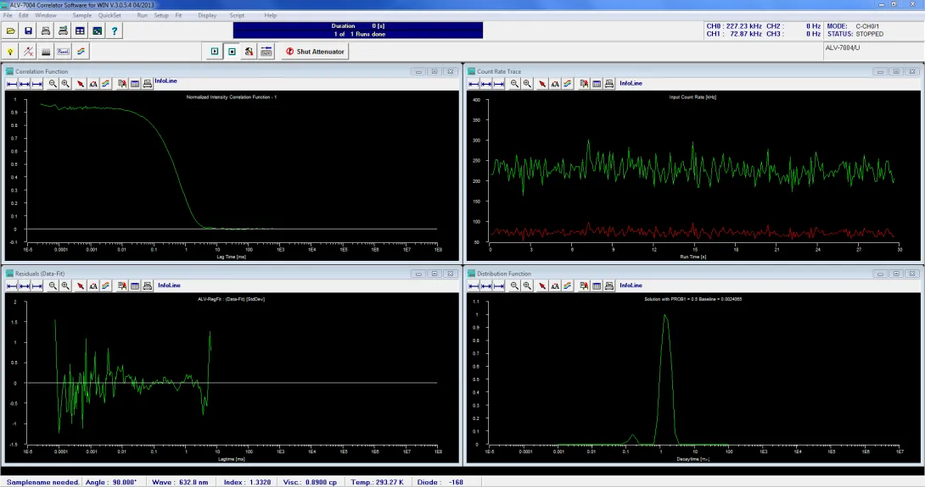Open the Fit menu
The width and height of the screenshot is (925, 487).
(178, 15)
